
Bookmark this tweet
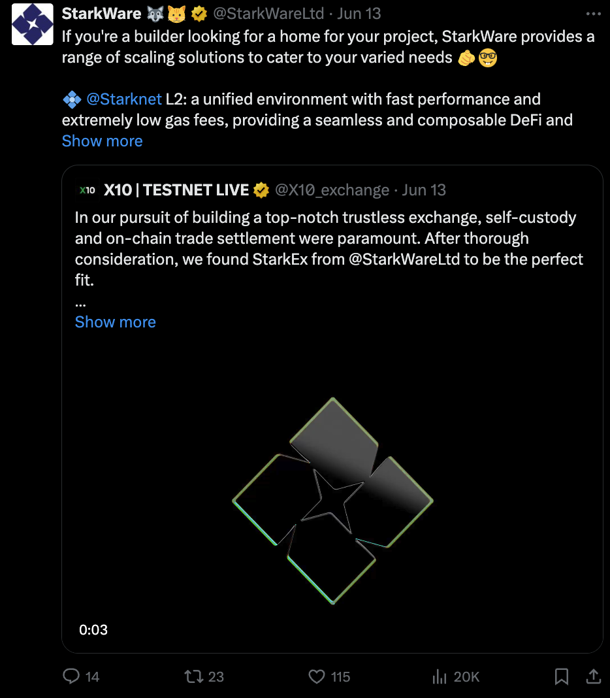(562, 676)
